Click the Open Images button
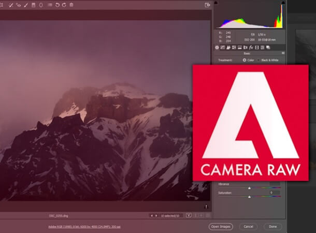 point(221,227)
